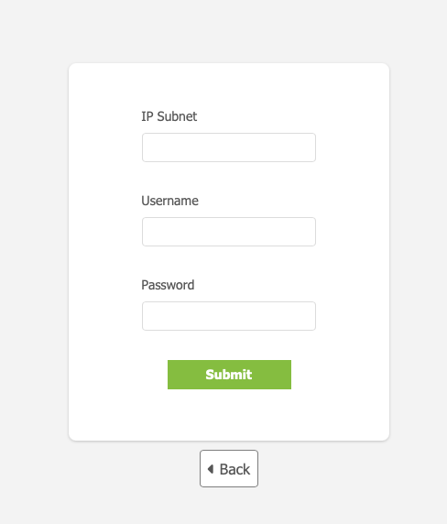Place cursor in the topmost input field
Image resolution: width=447 pixels, height=524 pixels.
click(x=229, y=147)
